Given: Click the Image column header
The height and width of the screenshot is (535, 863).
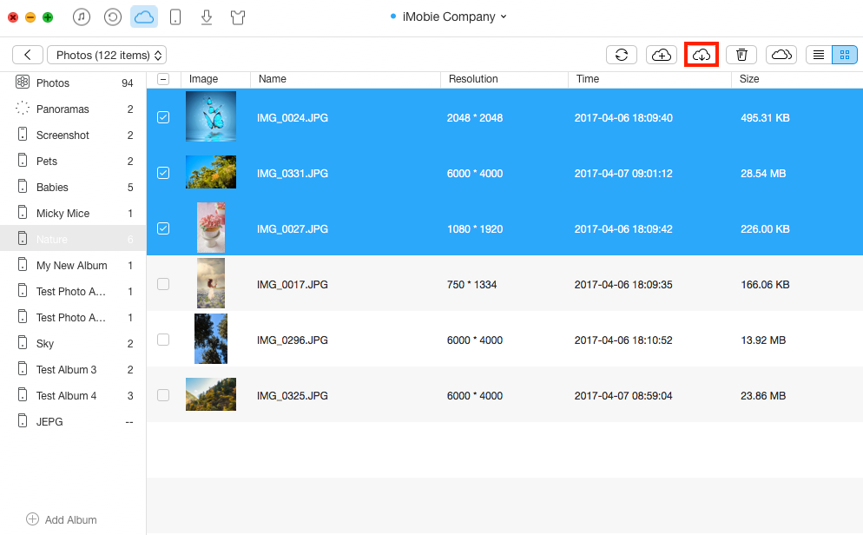Looking at the screenshot, I should coord(215,79).
